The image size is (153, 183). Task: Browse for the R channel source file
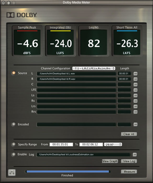[x=135, y=79]
